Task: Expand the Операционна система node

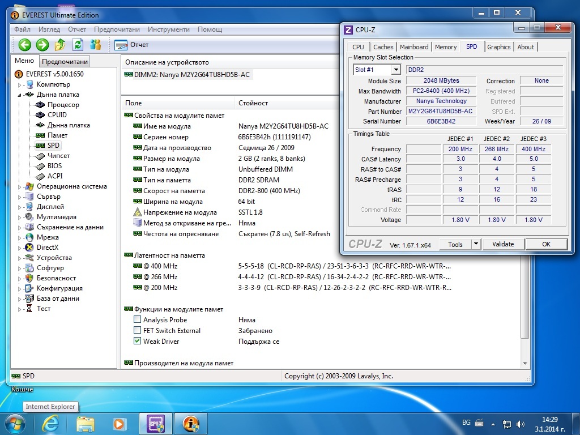Action: (20, 187)
